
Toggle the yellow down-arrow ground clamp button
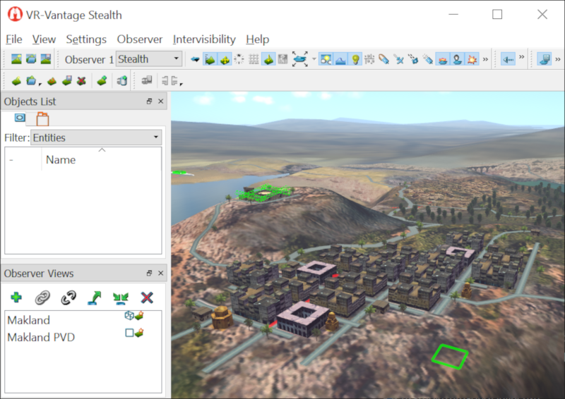(268, 59)
